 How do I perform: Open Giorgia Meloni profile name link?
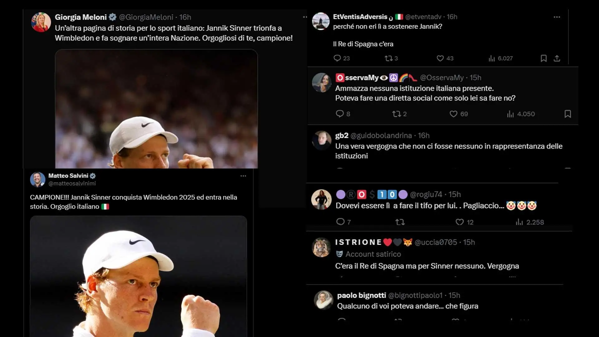[81, 17]
